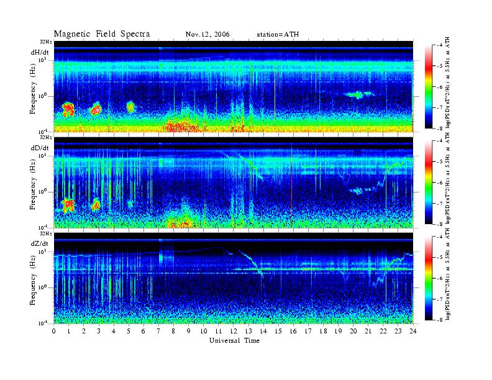Click the -7 tick on the dD/dt color scale
This screenshot has width=492, height=380.
click(439, 204)
